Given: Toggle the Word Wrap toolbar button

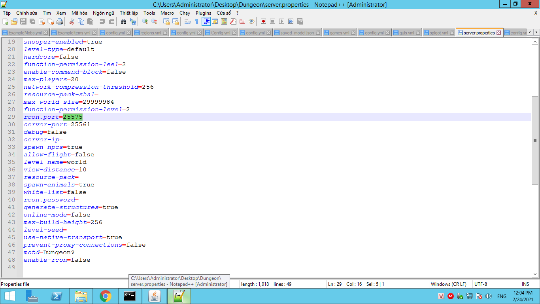Looking at the screenshot, I should [188, 21].
